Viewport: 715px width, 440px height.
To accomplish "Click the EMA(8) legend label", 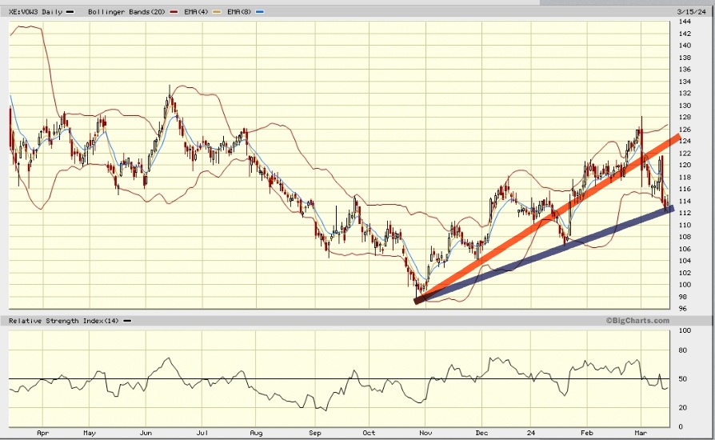I will click(239, 12).
